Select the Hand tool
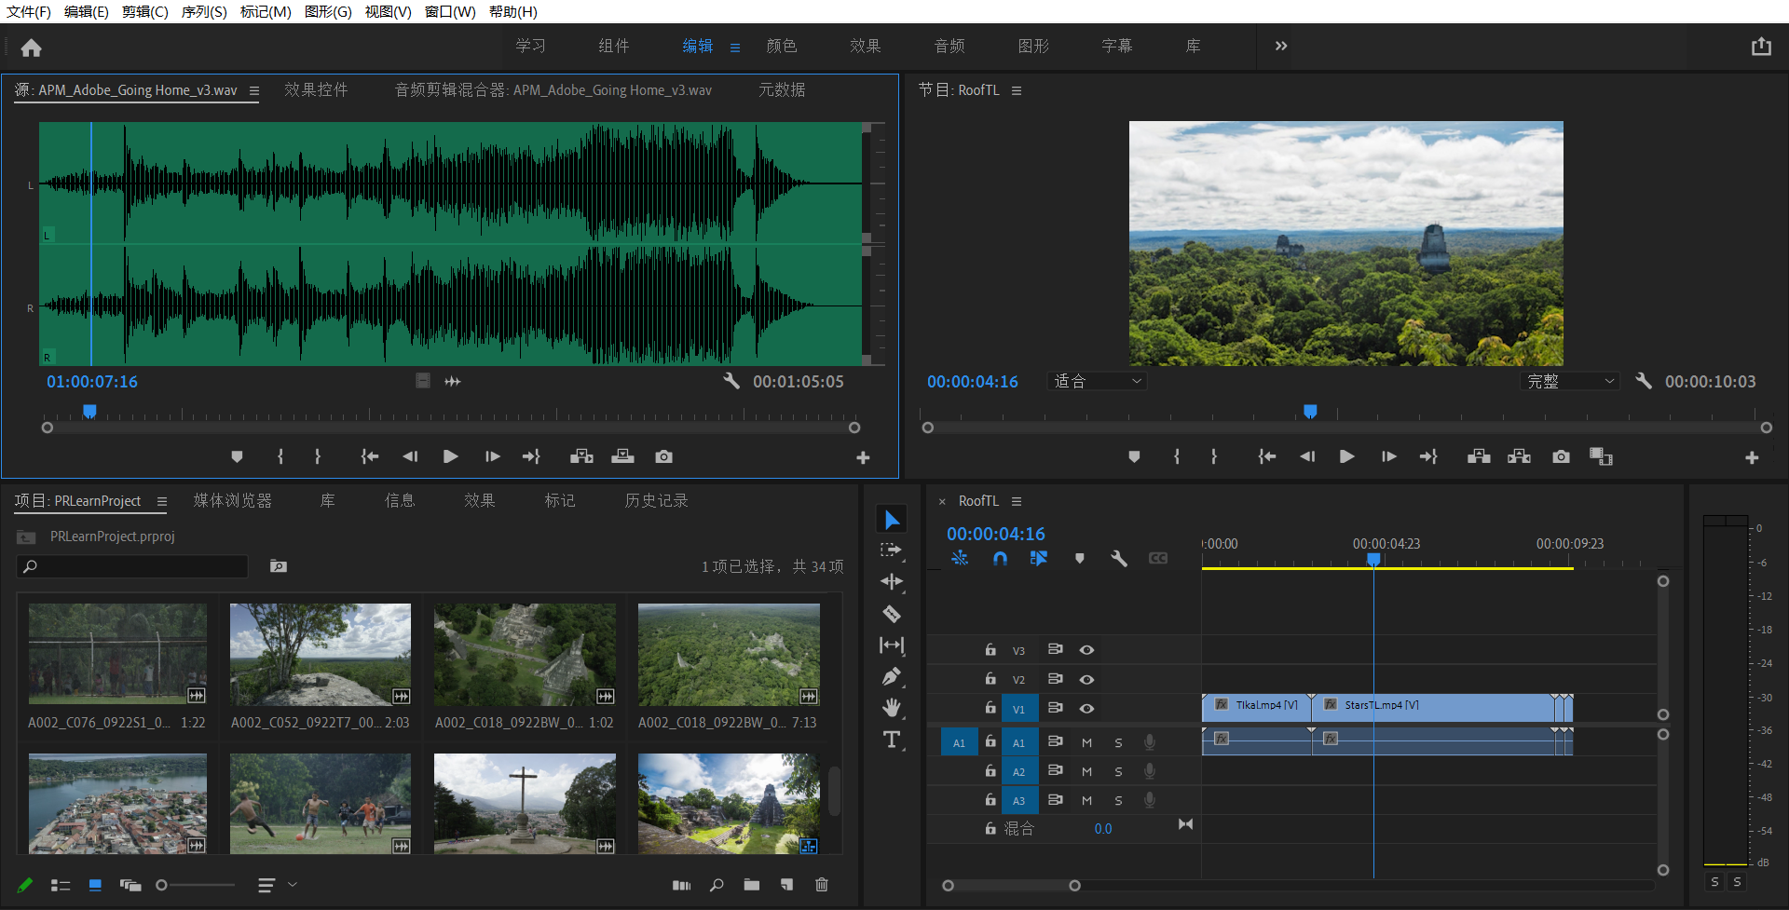 (x=892, y=708)
